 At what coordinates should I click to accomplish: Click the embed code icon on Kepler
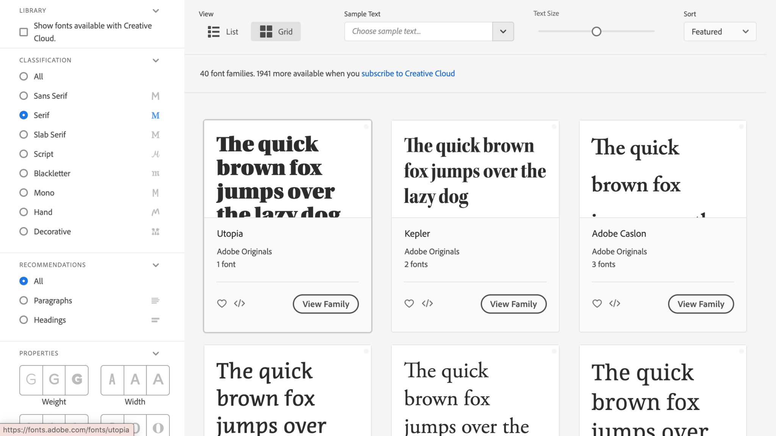tap(427, 304)
